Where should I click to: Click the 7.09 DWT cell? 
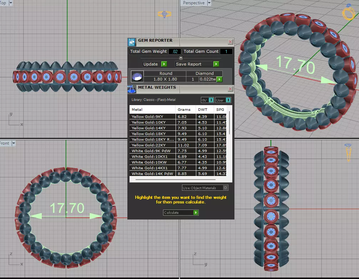(x=205, y=145)
